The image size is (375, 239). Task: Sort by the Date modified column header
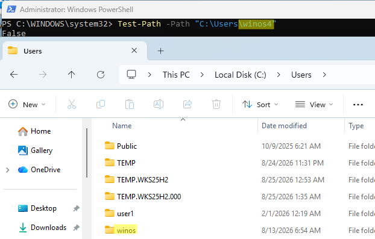pos(284,126)
